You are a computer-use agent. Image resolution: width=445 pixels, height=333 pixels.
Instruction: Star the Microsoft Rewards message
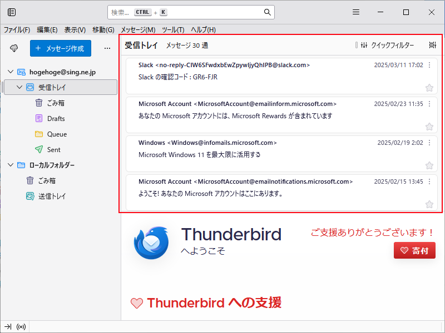tap(429, 127)
